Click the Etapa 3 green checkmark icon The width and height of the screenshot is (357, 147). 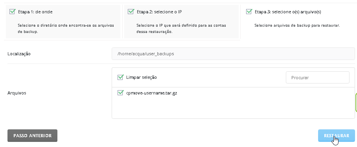coord(249,11)
